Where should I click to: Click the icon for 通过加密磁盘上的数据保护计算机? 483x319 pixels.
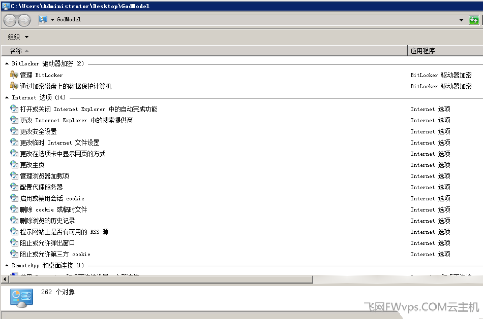14,86
